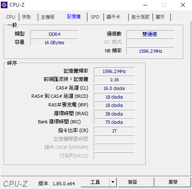The width and height of the screenshot is (192, 189).
Task: Click the 循環時間 (tRAS) label
Action: click(71, 113)
